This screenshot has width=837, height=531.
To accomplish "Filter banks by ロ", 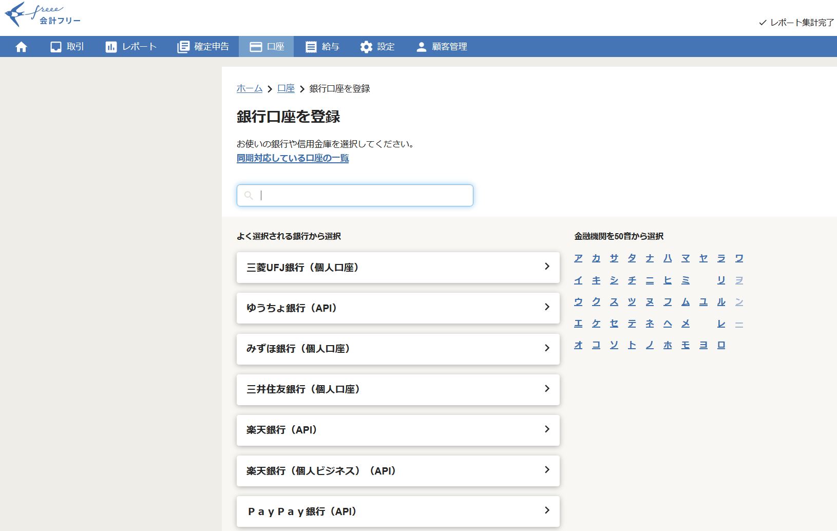I will [x=721, y=345].
